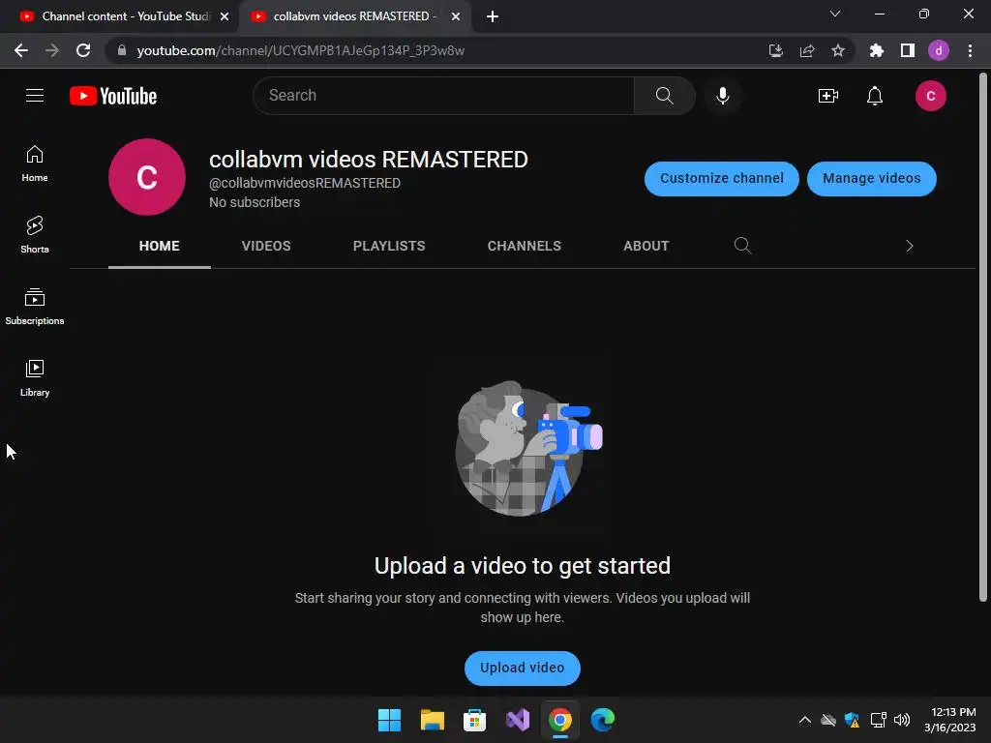Switch to the CHANNELS tab

(524, 246)
